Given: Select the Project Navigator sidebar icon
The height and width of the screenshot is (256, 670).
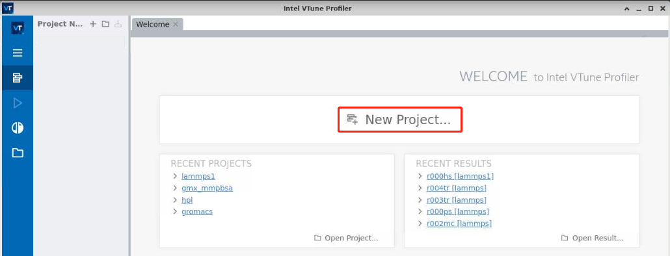Looking at the screenshot, I should tap(18, 78).
